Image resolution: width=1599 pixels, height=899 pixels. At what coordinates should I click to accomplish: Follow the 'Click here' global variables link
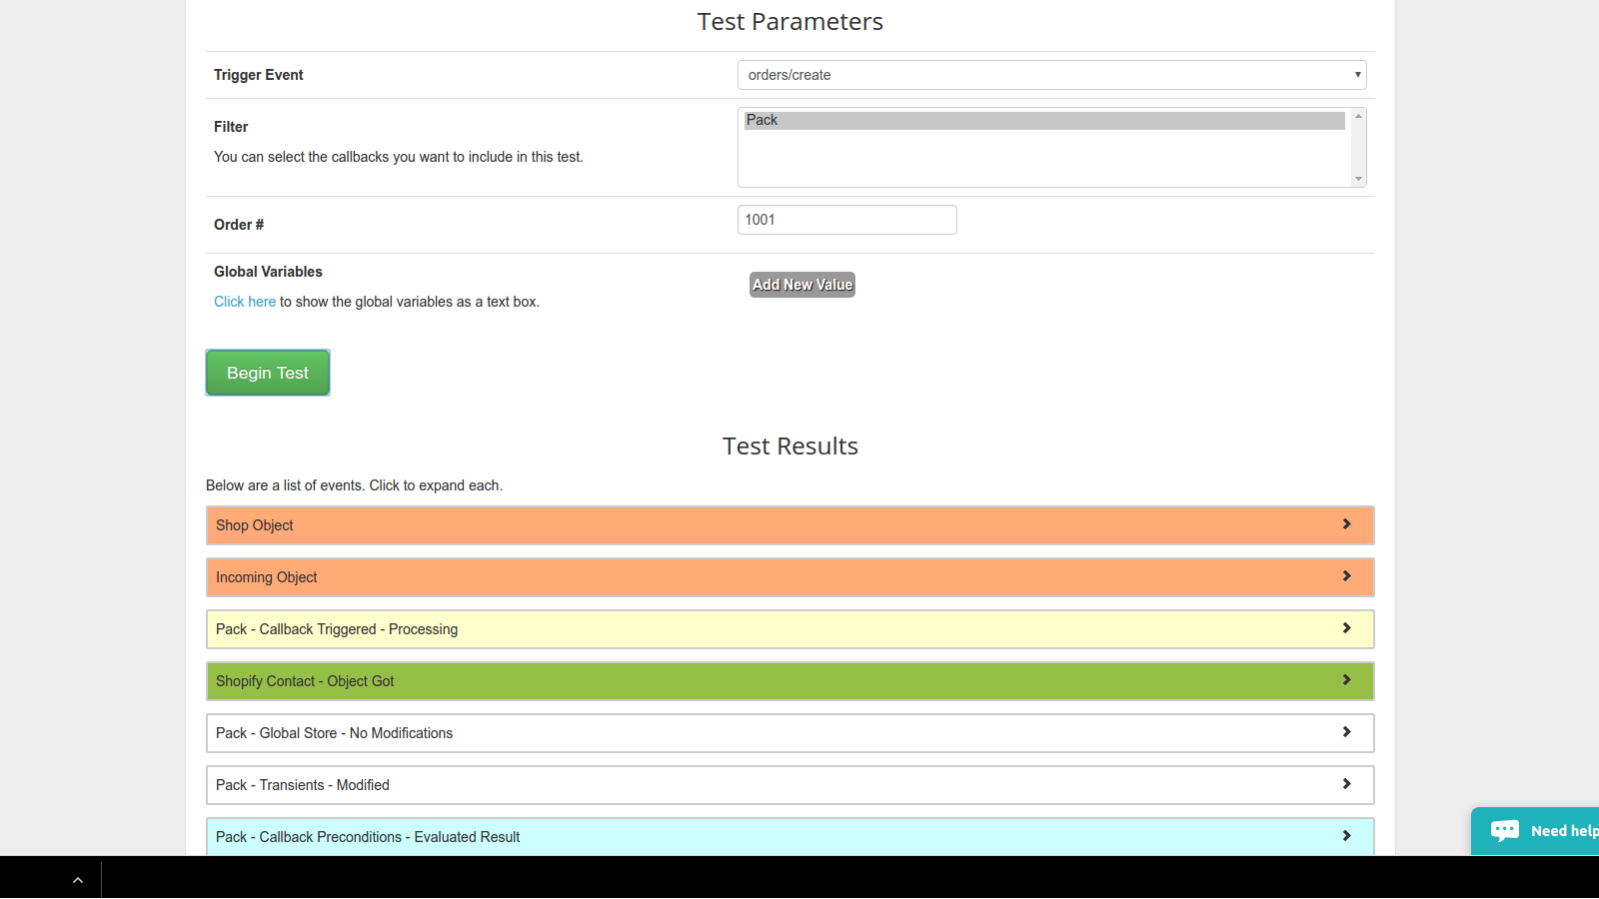pyautogui.click(x=245, y=302)
